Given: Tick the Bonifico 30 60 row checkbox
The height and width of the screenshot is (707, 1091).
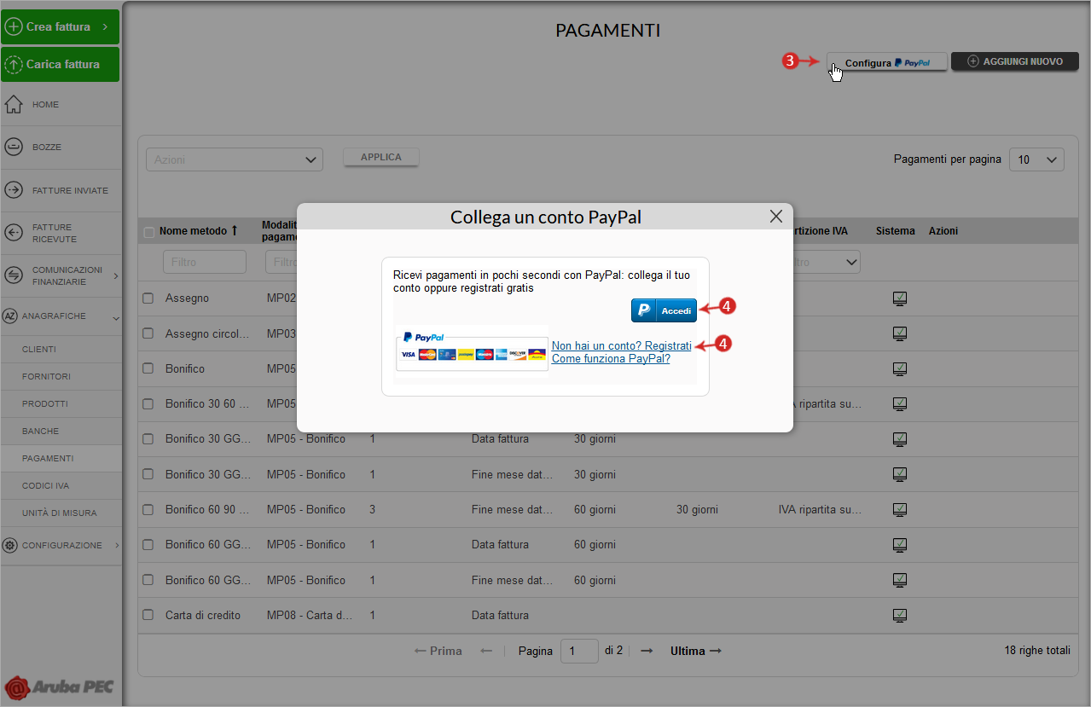Looking at the screenshot, I should point(148,404).
